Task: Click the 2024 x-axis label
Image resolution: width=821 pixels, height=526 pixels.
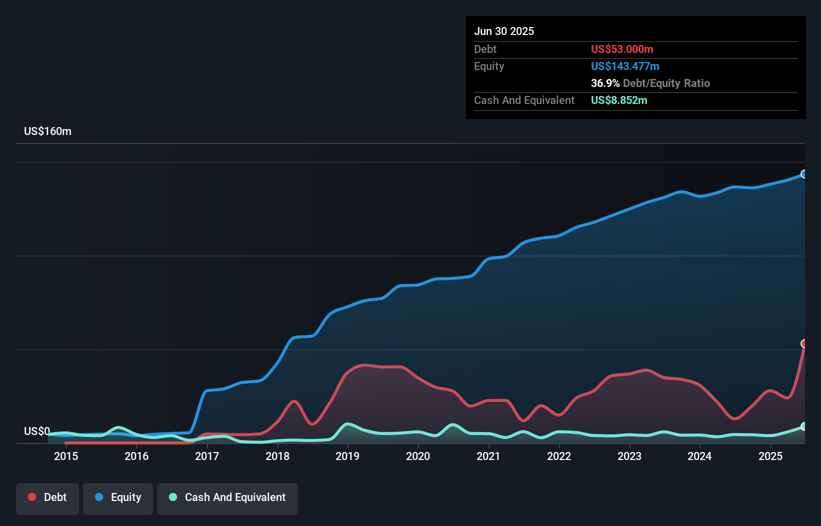Action: tap(699, 456)
